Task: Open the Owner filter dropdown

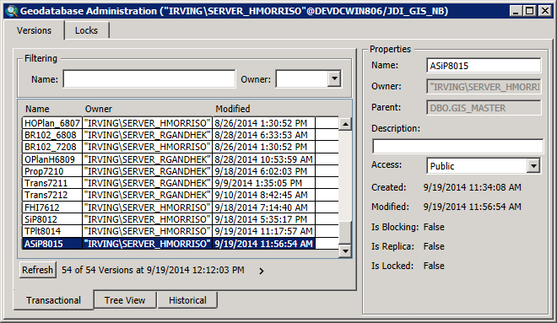Action: click(x=334, y=78)
